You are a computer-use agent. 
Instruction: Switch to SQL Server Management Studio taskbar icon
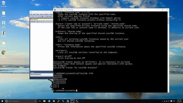click(68, 101)
